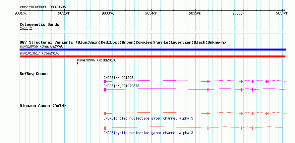Click the Cytogenetic Bands track heading

pos(39,24)
